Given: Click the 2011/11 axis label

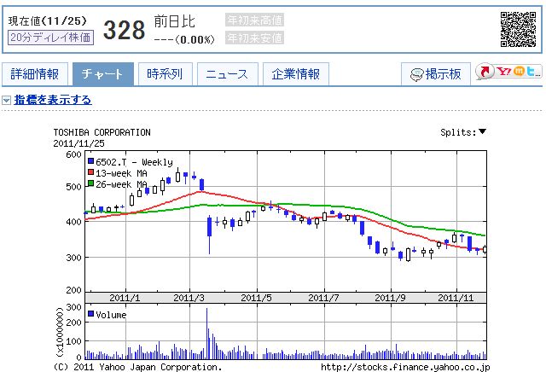Looking at the screenshot, I should [456, 298].
